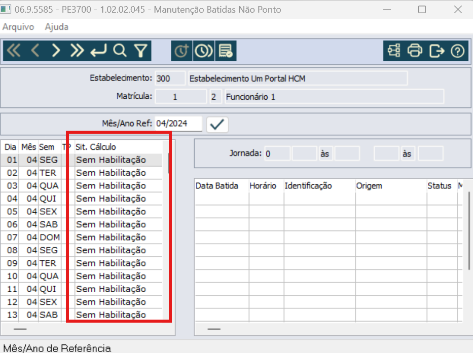Click the batidas table vertical scrollbar
This screenshot has width=473, height=353.
click(x=469, y=230)
